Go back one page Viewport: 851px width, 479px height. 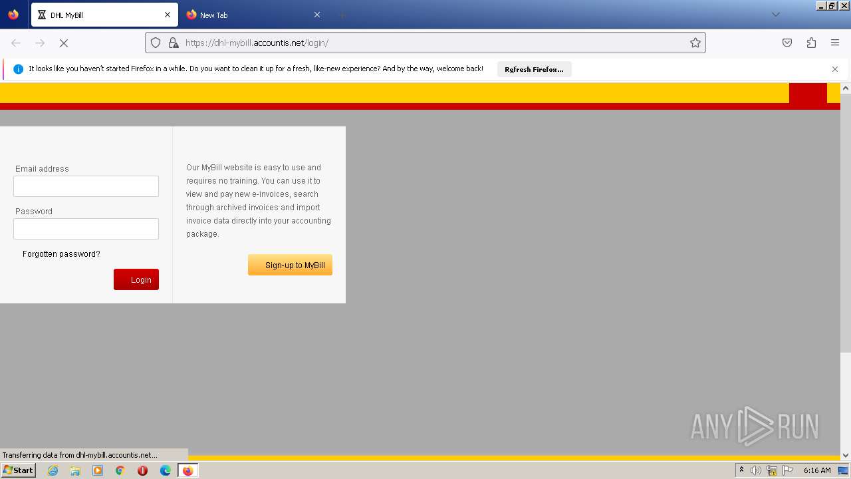click(16, 43)
